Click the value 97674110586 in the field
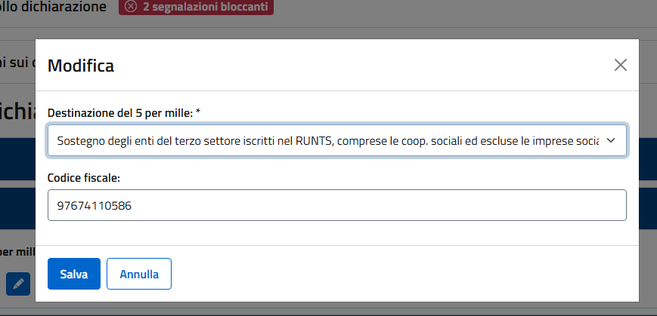 (x=88, y=205)
